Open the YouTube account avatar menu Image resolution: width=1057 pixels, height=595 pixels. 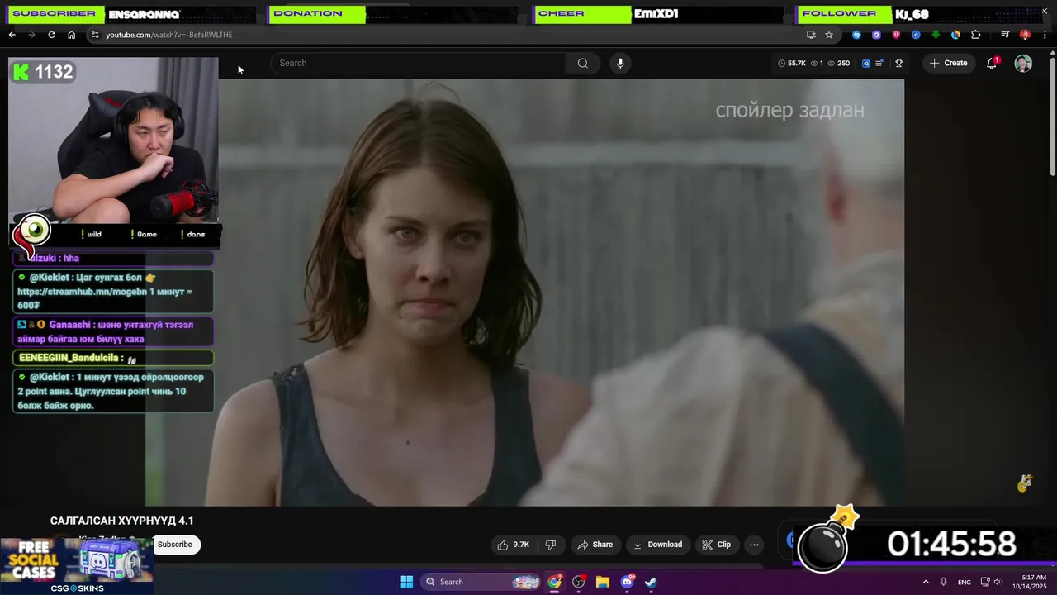click(x=1023, y=63)
